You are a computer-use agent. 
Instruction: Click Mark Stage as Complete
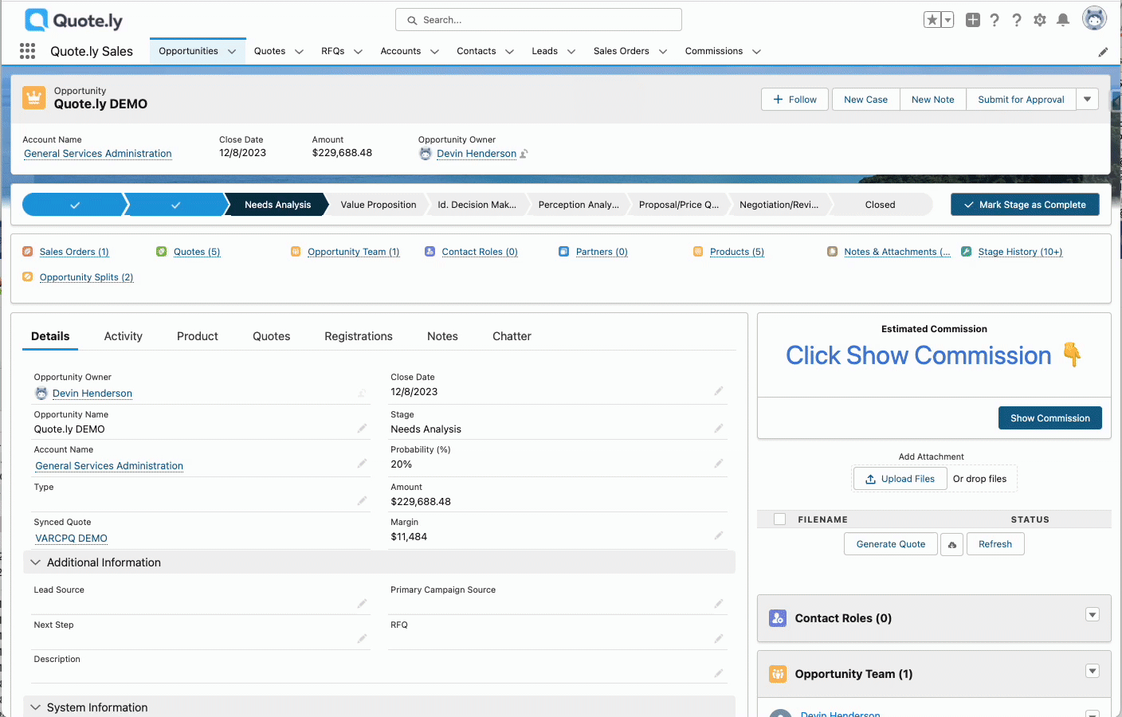click(x=1025, y=205)
